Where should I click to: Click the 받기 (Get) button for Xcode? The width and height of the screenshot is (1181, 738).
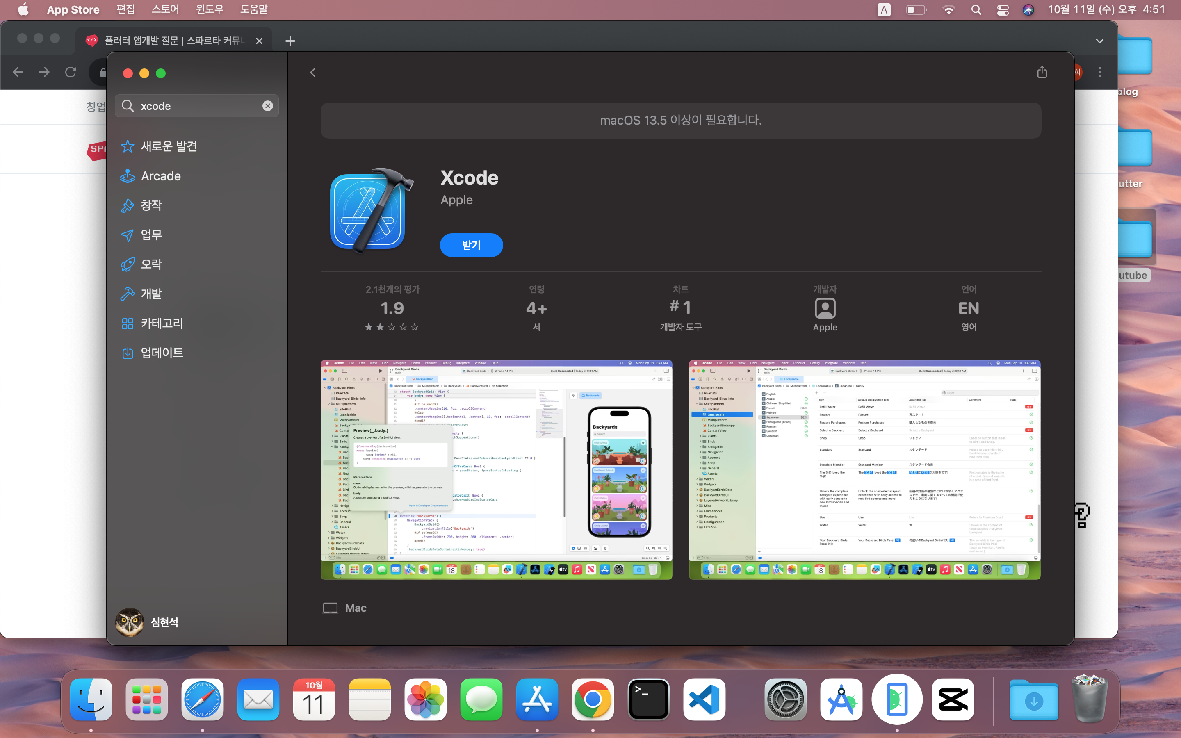(472, 245)
